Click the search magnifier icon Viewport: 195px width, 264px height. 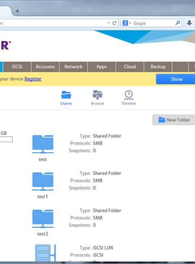coord(178,23)
